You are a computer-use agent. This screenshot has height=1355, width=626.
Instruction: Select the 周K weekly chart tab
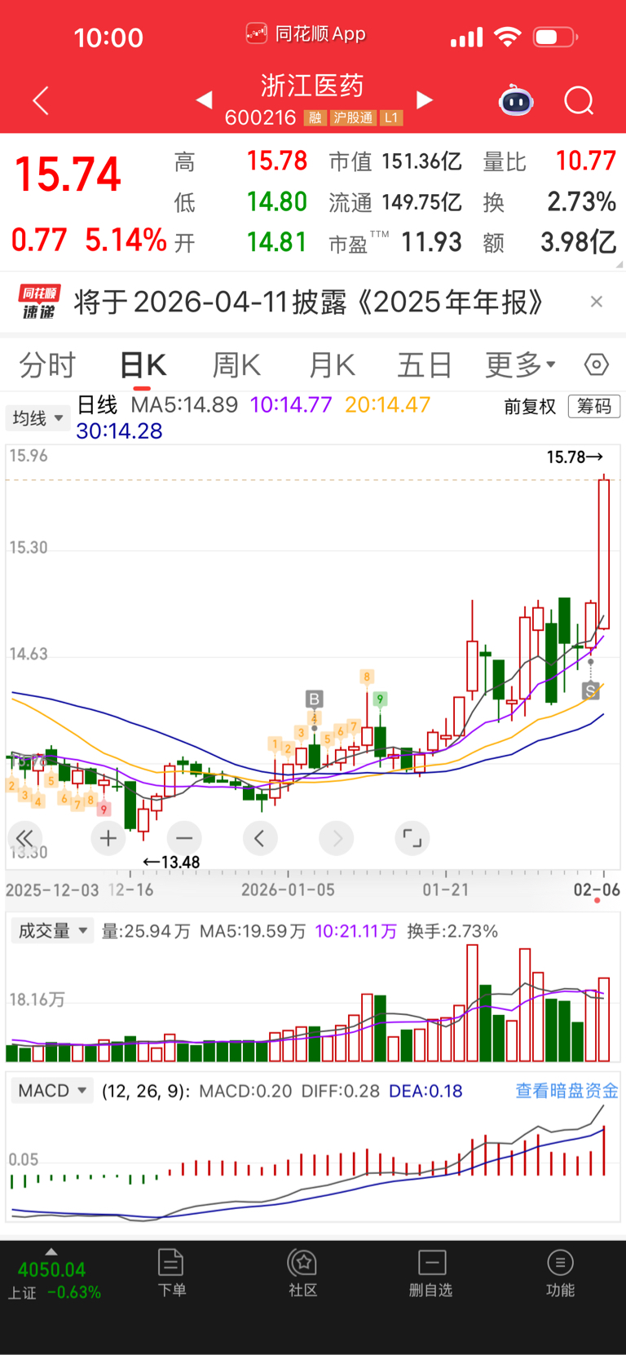click(x=236, y=364)
